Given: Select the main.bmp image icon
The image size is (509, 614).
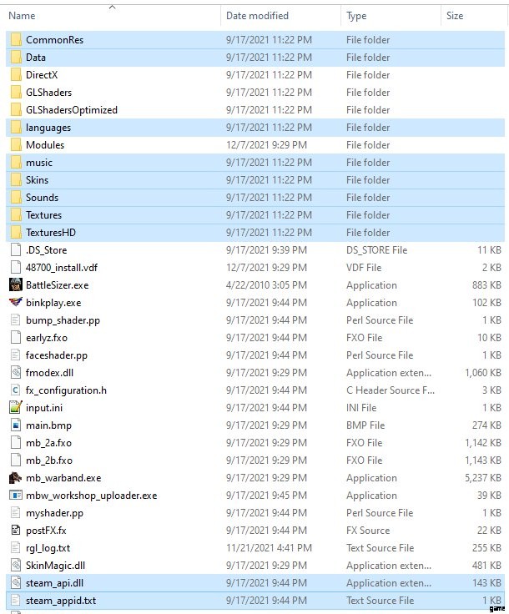Looking at the screenshot, I should (x=15, y=425).
